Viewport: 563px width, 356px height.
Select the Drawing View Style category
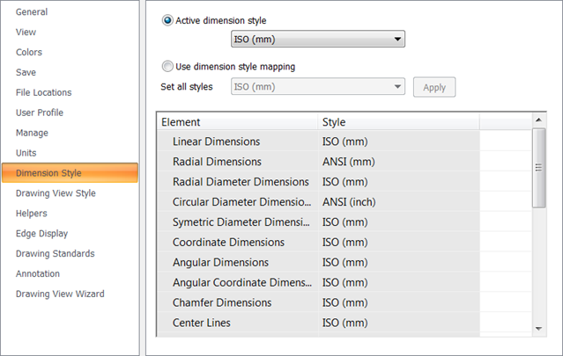56,193
